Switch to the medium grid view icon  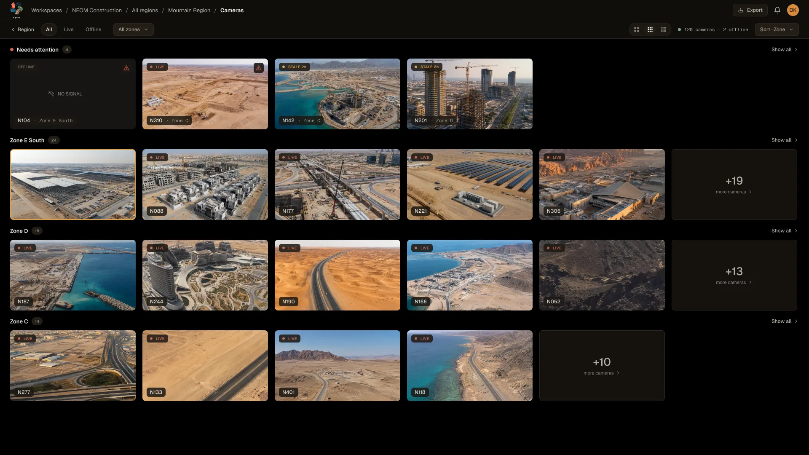[650, 29]
